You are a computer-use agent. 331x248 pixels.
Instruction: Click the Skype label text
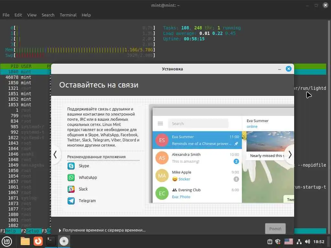point(84,166)
